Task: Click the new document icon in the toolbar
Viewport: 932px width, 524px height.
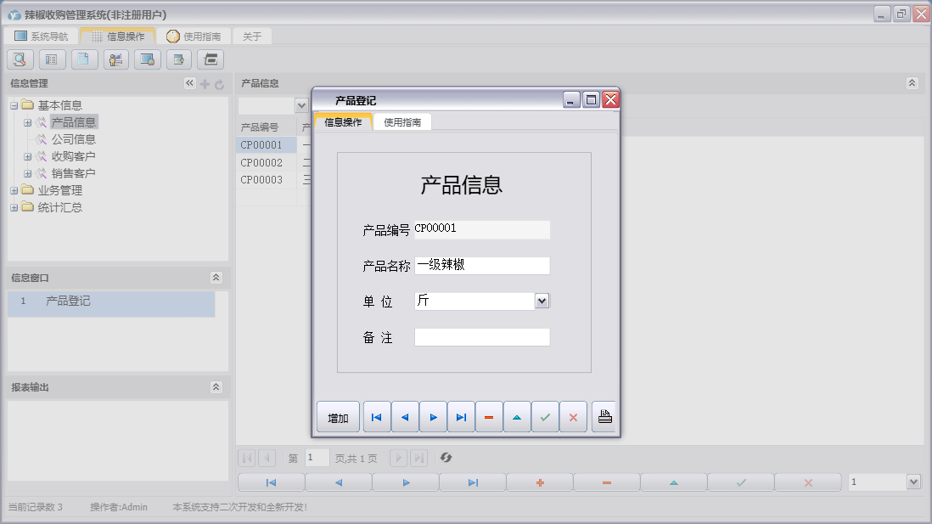Action: click(x=82, y=59)
